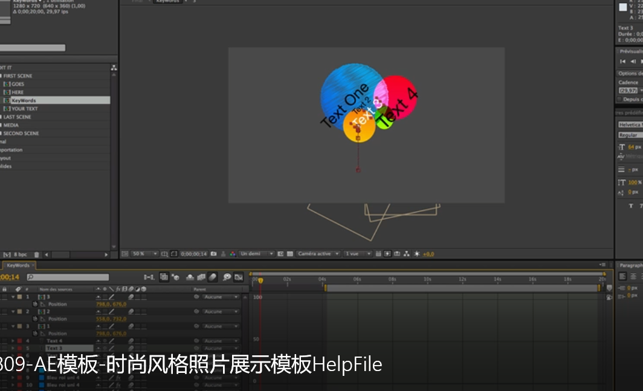Click the timeline ruler at 08s mark

pyautogui.click(x=392, y=280)
